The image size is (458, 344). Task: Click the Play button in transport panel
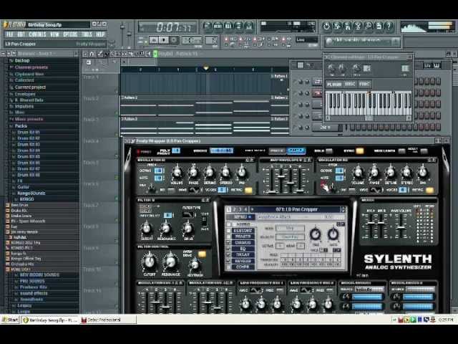[x=154, y=40]
